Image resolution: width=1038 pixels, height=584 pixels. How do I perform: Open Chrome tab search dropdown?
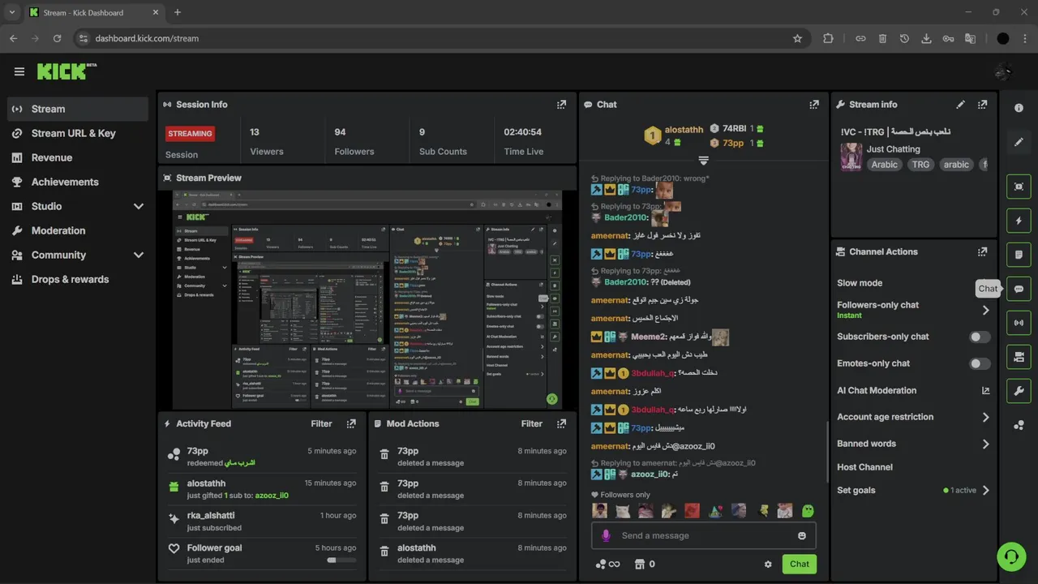(11, 12)
